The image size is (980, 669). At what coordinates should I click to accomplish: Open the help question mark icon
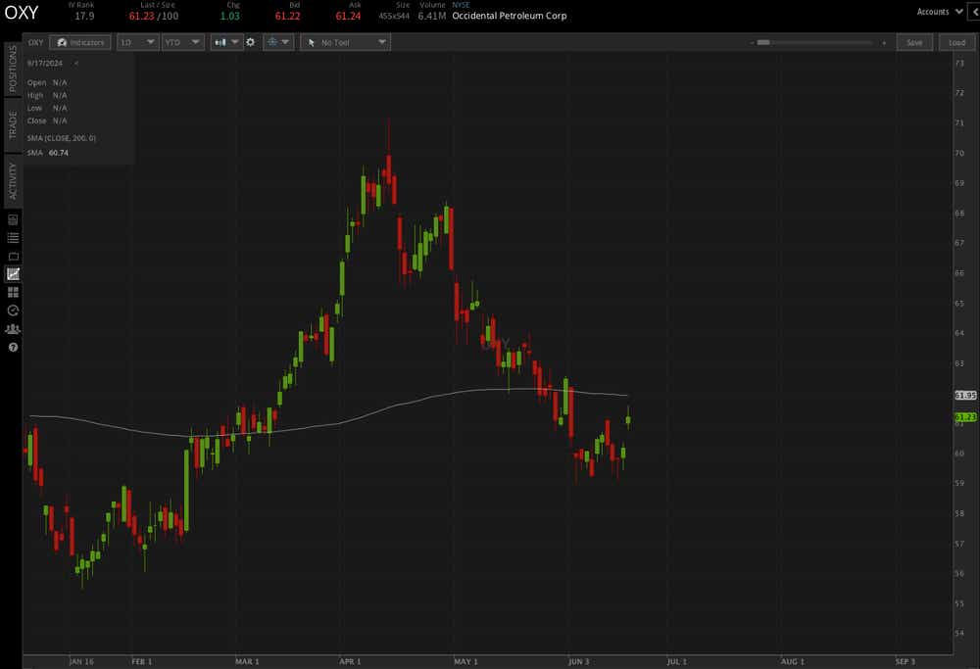(13, 348)
